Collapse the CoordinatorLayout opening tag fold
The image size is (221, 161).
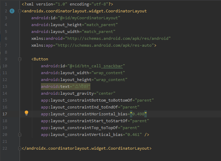(x=20, y=11)
